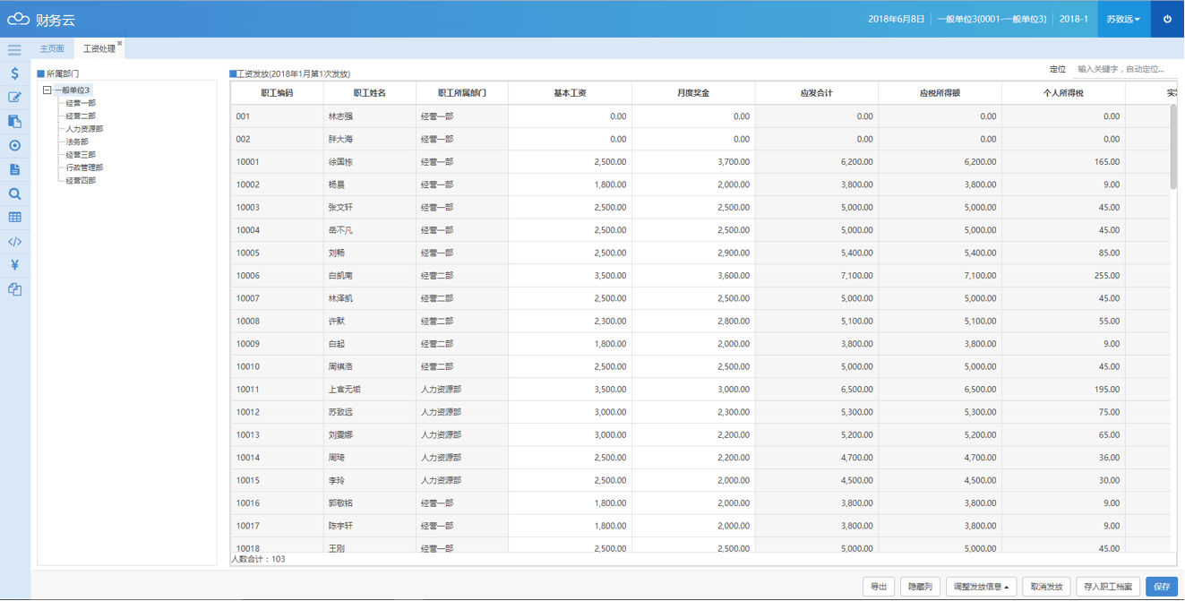Open the 苏致远 user dropdown
The height and width of the screenshot is (601, 1185).
click(1123, 19)
